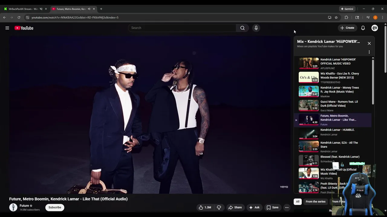Open the account avatar menu
Screen dimensions: 387x217
(375, 28)
